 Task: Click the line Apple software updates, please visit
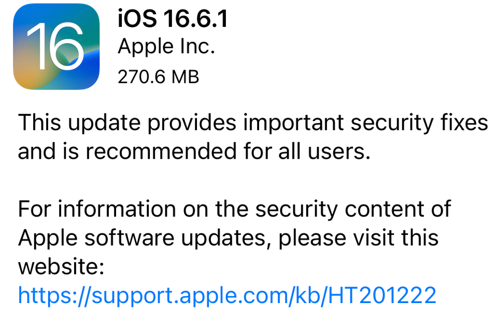228,238
